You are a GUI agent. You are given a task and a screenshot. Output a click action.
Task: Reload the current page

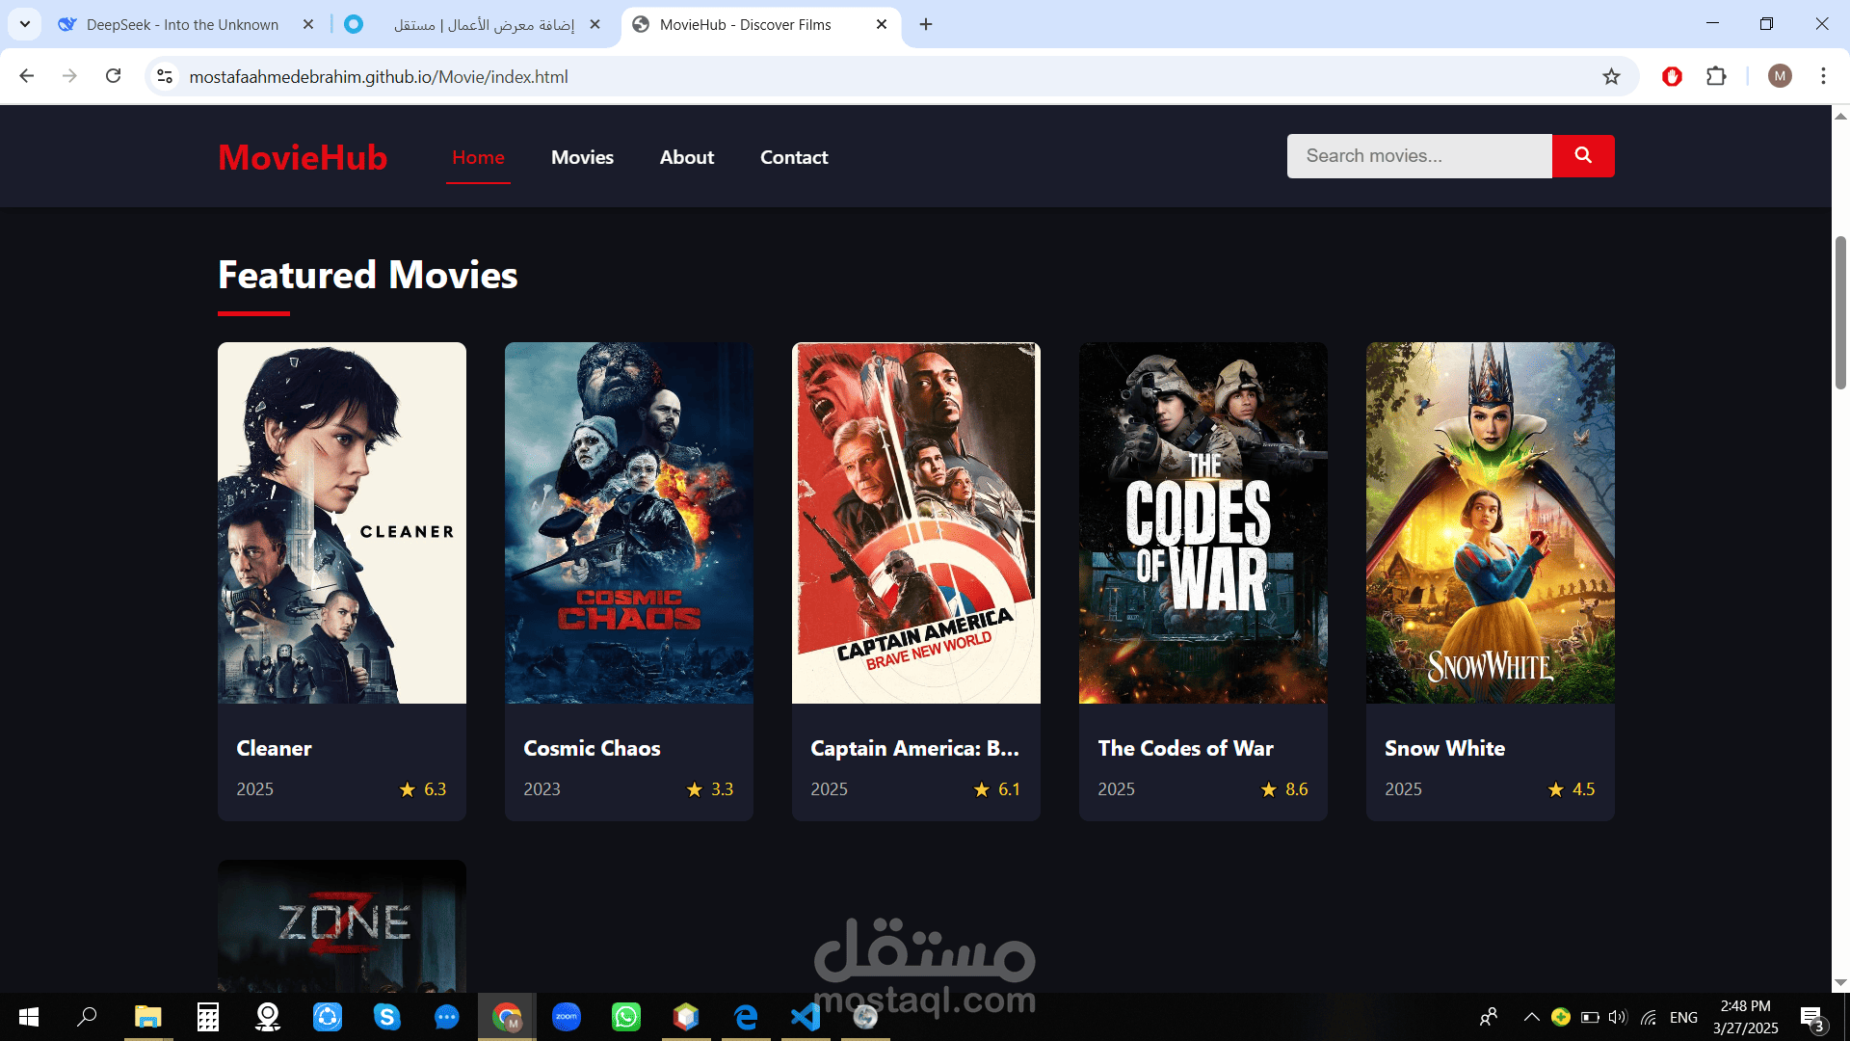click(113, 76)
